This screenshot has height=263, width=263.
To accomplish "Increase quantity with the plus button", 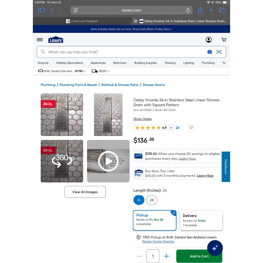I will point(166,256).
